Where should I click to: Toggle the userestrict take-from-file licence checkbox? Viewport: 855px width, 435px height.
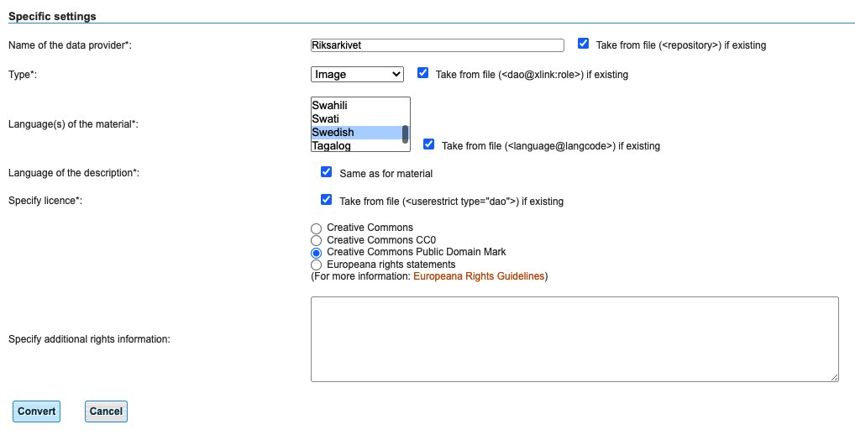(x=326, y=200)
